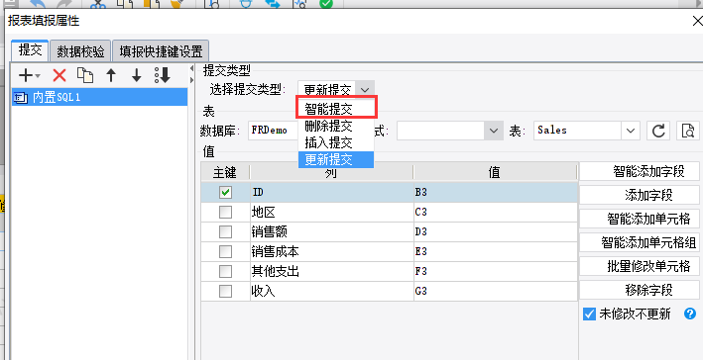Refresh table list with circular arrow icon
The height and width of the screenshot is (360, 703).
[658, 131]
